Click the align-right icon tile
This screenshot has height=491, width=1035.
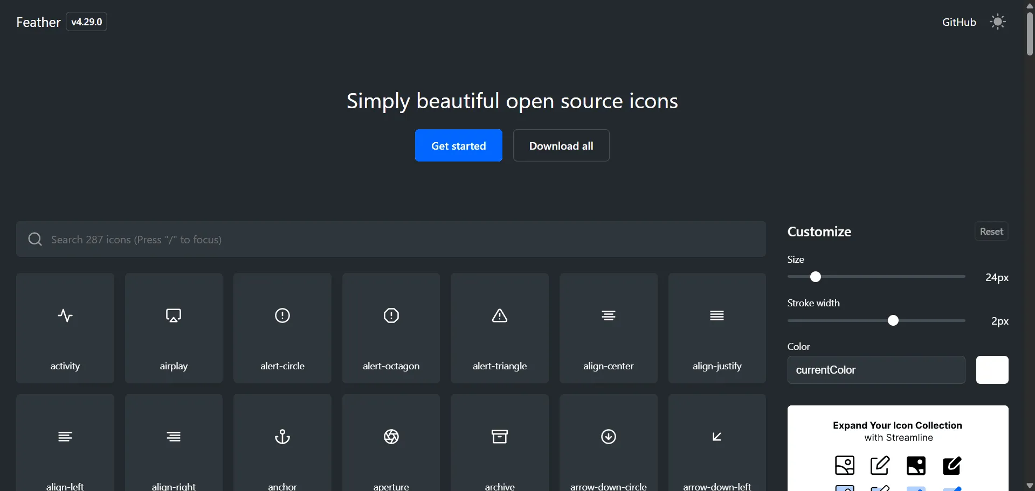174,443
